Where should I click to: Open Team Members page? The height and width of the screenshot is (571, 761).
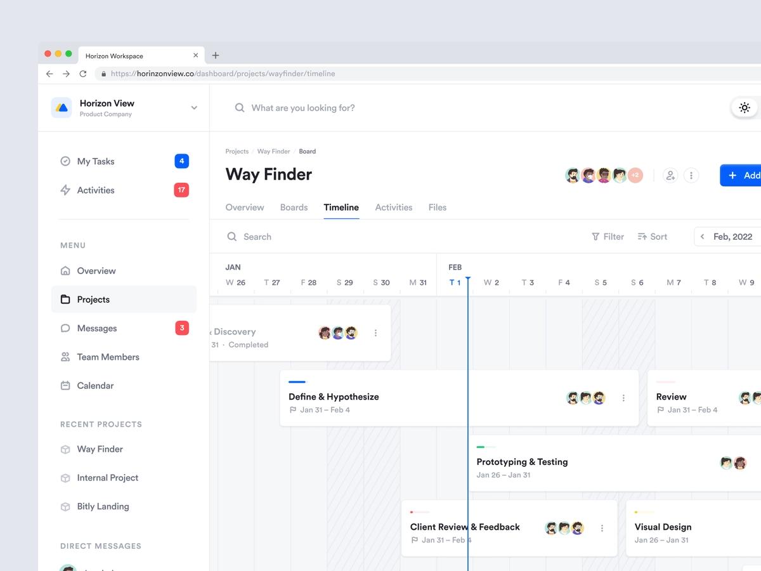point(108,357)
